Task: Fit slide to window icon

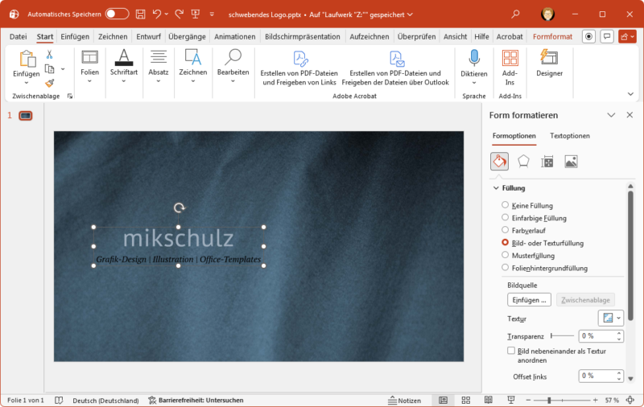Action: pyautogui.click(x=630, y=400)
